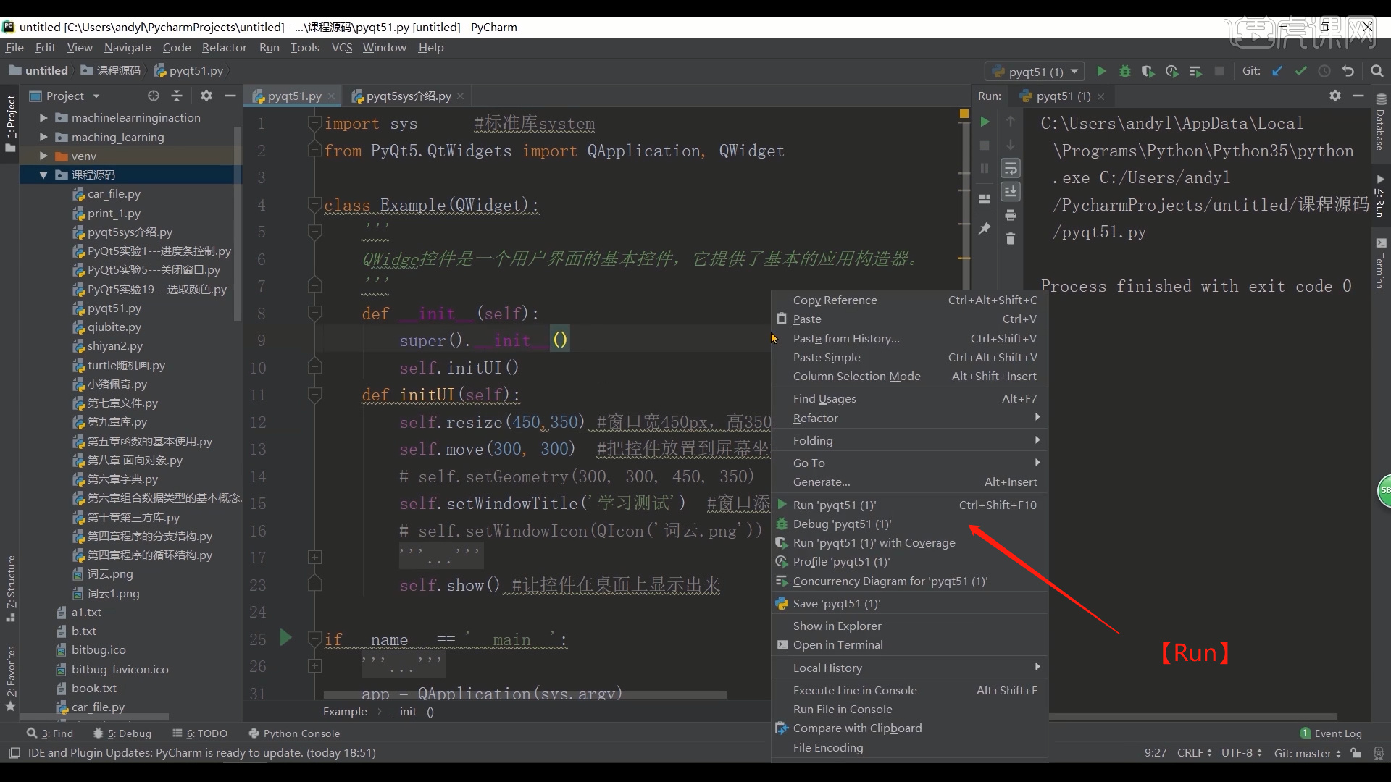Change CRLF line separator in status bar
Image resolution: width=1391 pixels, height=782 pixels.
point(1194,753)
